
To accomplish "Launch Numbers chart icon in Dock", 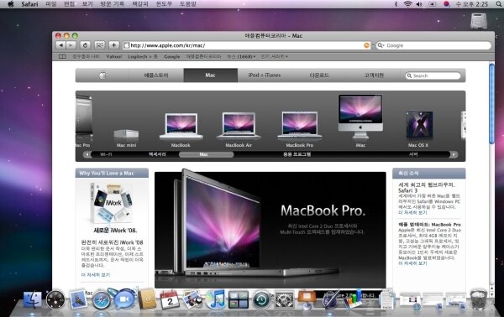I will (353, 299).
